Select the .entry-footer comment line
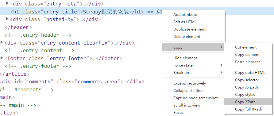This screenshot has width=274, height=116. (38, 66)
